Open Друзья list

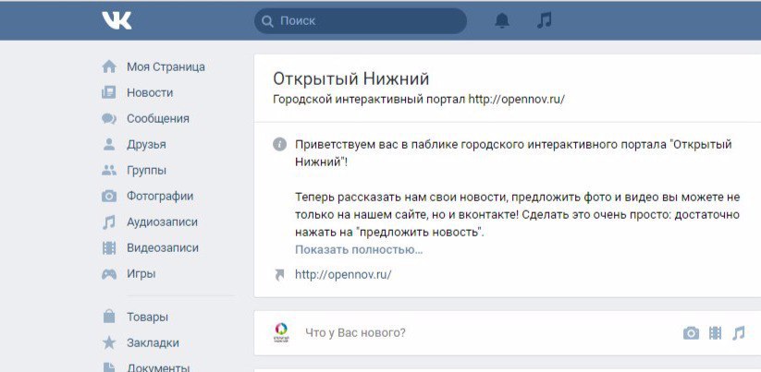(x=146, y=144)
